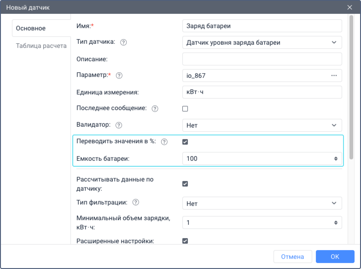Enable the Последнее сообщение checkbox
This screenshot has width=361, height=269.
click(185, 109)
